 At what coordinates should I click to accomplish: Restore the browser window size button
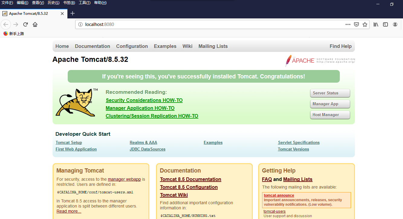pyautogui.click(x=392, y=4)
